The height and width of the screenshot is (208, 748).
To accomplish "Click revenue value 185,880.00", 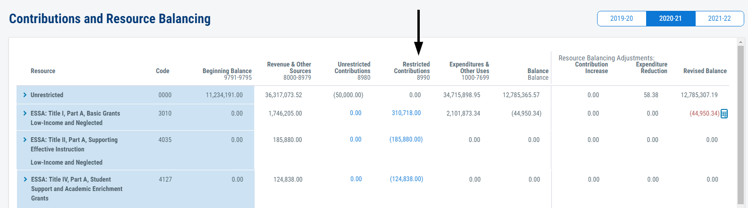I will tap(288, 140).
